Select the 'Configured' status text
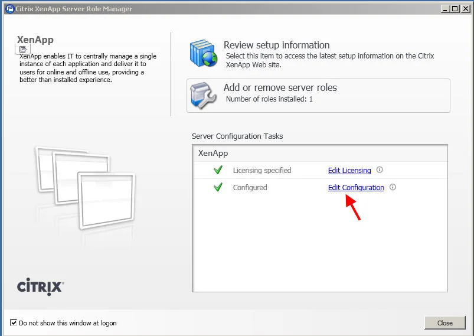Screen dimensions: 474x336 [x=250, y=188]
